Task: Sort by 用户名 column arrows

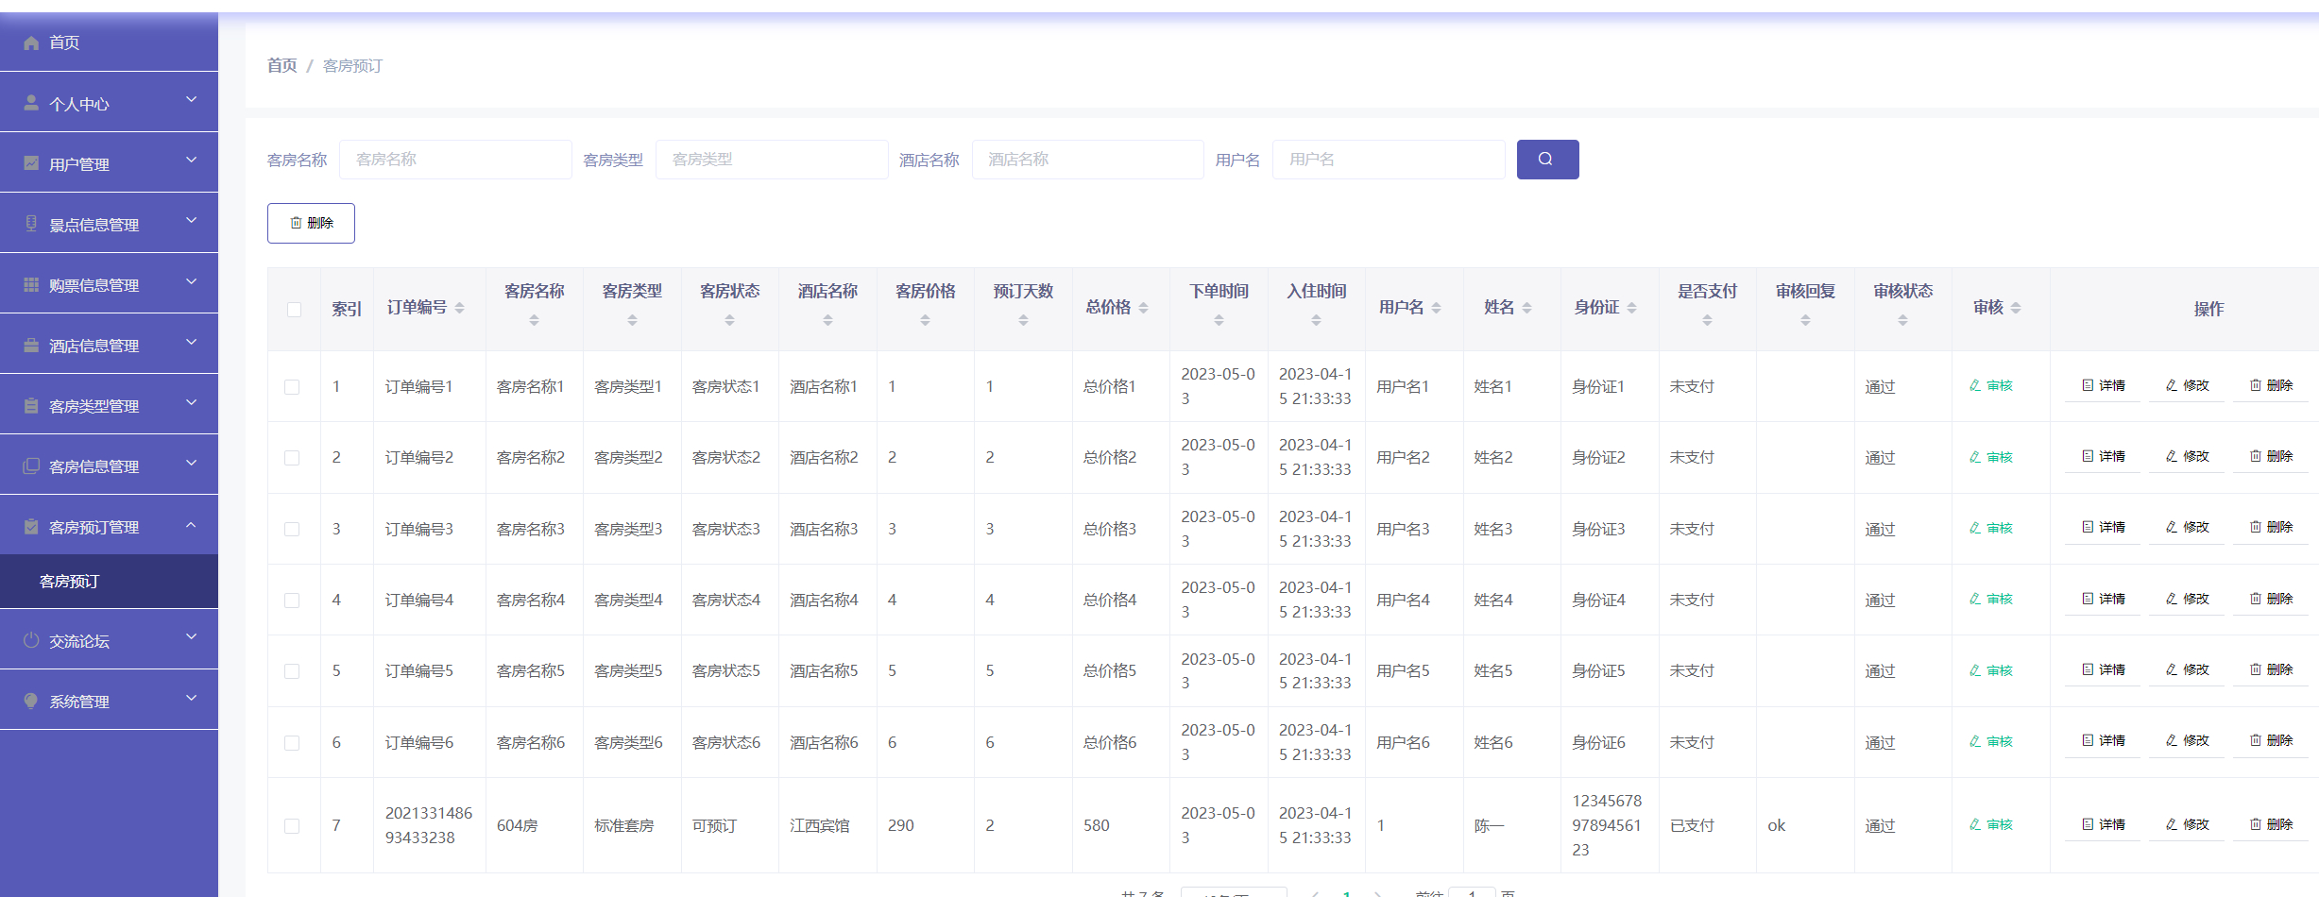Action: tap(1436, 308)
